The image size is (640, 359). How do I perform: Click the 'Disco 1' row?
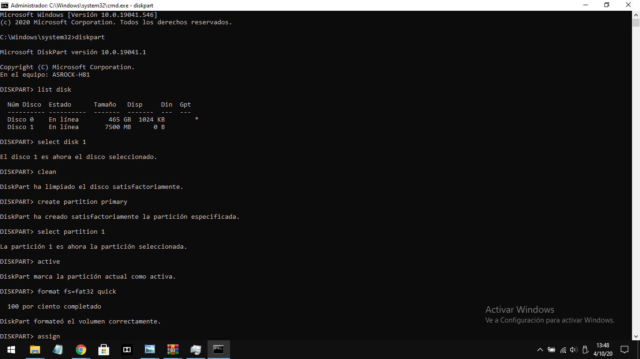pyautogui.click(x=86, y=127)
